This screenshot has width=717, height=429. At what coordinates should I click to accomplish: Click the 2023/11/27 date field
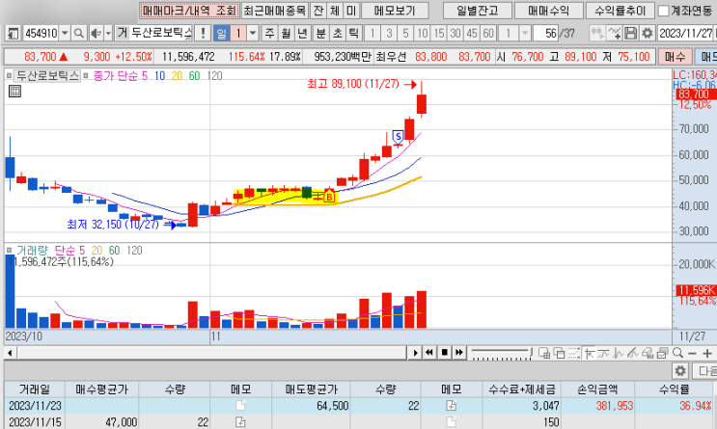point(685,33)
